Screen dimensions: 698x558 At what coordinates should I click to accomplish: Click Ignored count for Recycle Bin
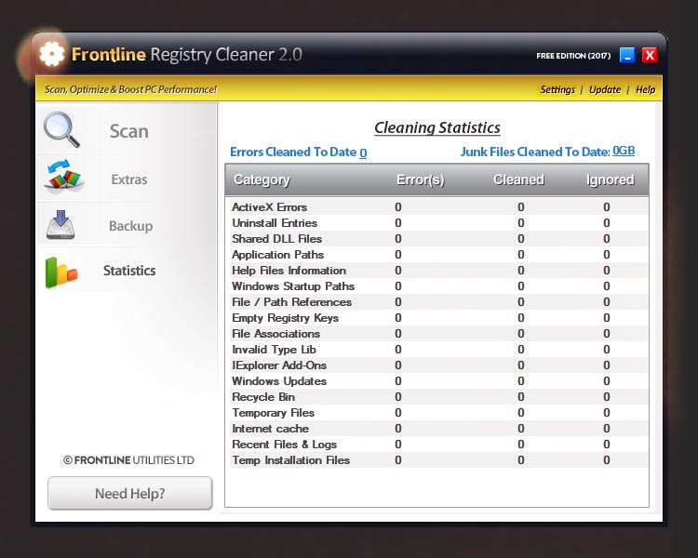pos(606,396)
